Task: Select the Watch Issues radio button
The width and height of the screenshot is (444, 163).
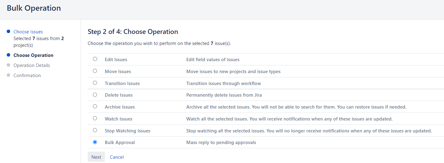Action: [95, 118]
